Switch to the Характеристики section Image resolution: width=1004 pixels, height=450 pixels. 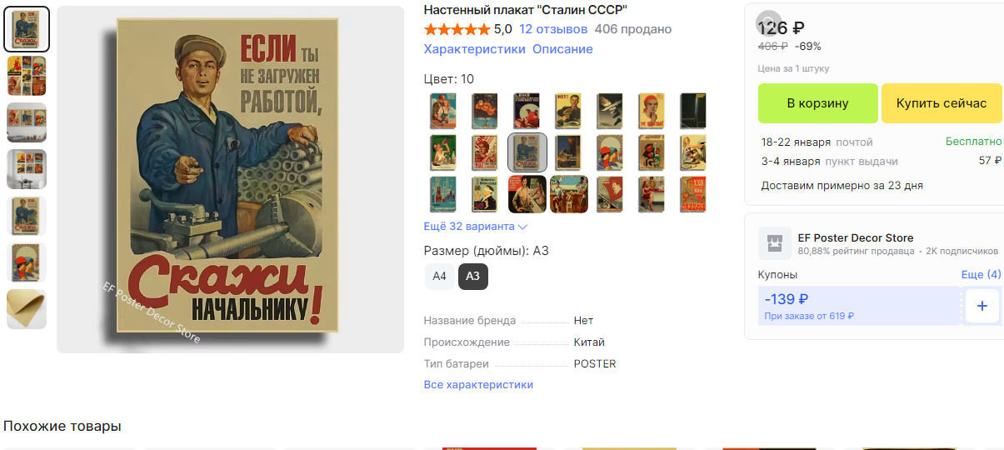pyautogui.click(x=474, y=49)
